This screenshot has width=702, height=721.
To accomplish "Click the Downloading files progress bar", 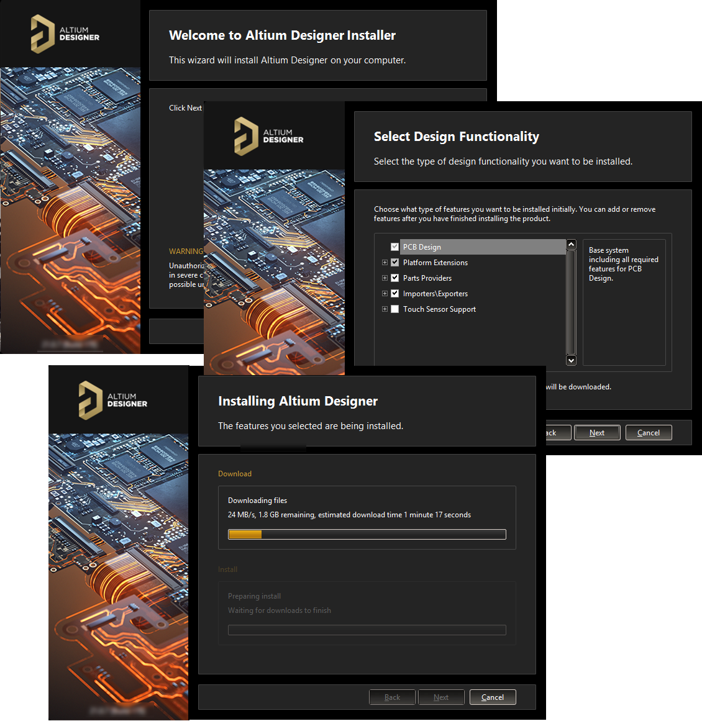I will (367, 535).
